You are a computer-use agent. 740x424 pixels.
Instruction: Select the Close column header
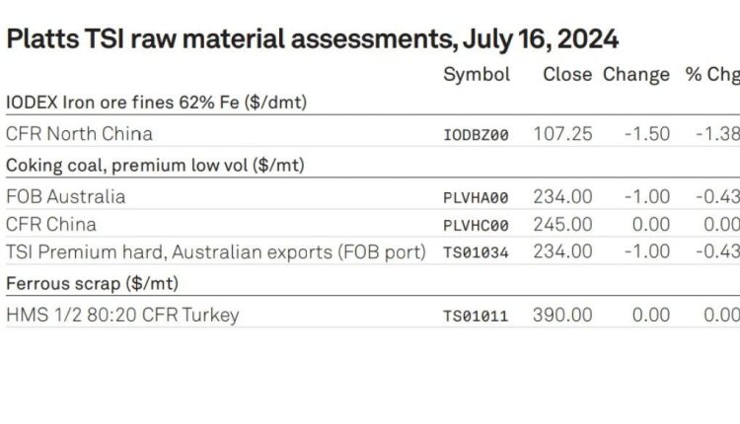[567, 75]
